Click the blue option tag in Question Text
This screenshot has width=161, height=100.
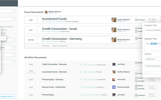pos(154,44)
